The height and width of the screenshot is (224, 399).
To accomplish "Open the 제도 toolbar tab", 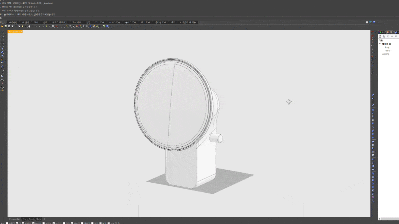I will pos(173,22).
